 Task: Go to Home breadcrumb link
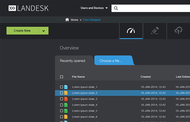75,20
